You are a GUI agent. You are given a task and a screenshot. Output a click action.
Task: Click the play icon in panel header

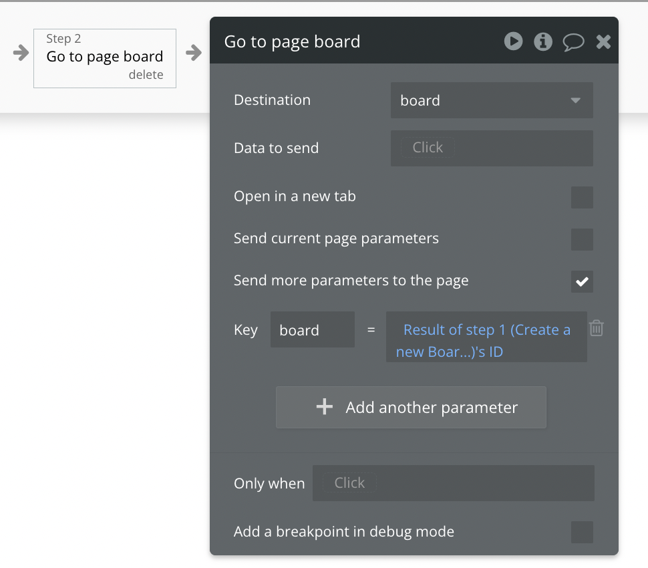513,41
